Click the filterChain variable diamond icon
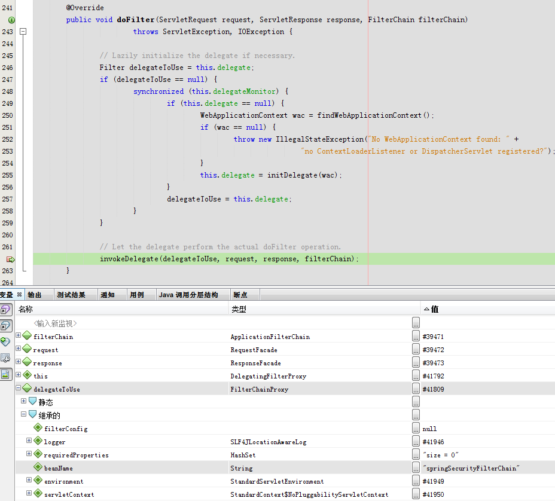The height and width of the screenshot is (501, 555). [x=27, y=335]
